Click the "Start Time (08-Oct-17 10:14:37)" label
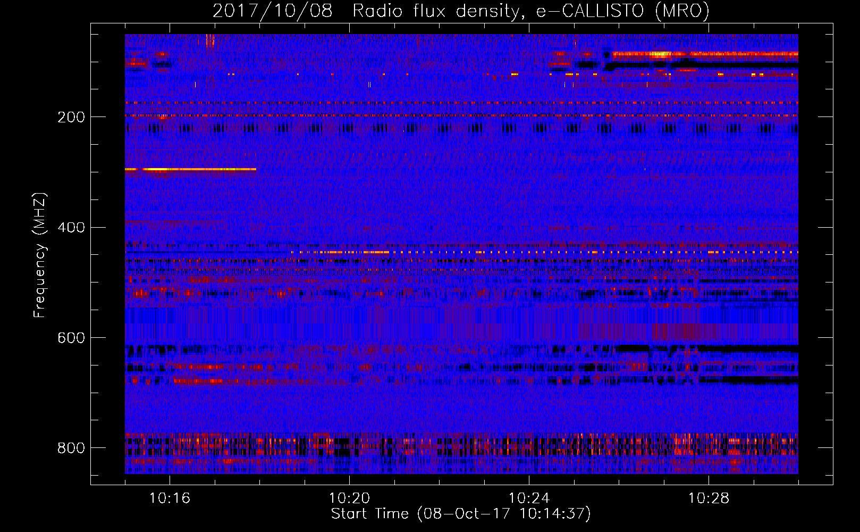 click(461, 514)
